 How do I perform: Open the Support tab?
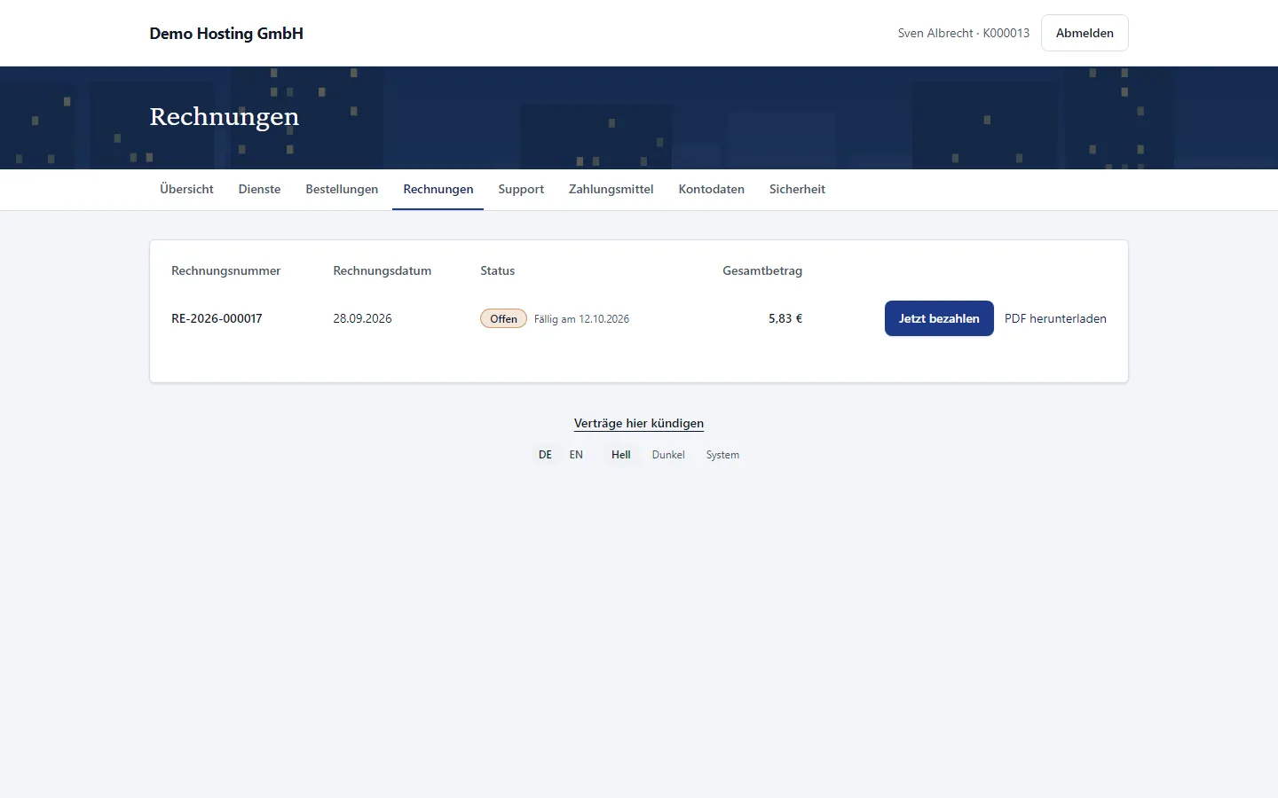tap(521, 189)
